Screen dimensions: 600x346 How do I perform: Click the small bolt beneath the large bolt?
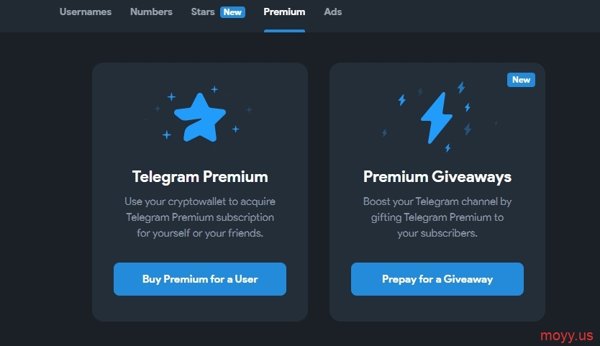447,147
